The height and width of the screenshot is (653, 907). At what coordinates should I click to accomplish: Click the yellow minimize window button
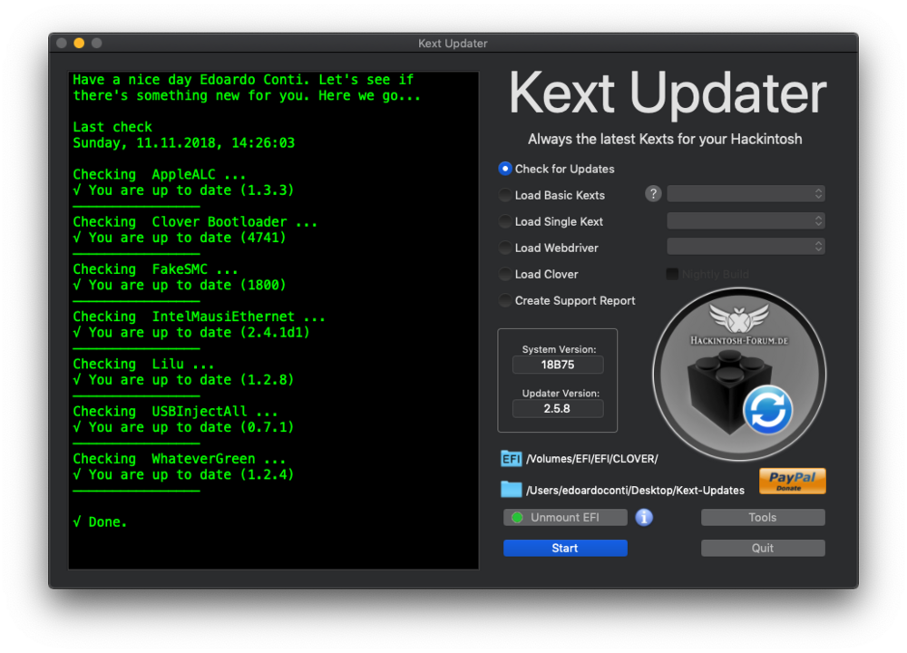[79, 44]
